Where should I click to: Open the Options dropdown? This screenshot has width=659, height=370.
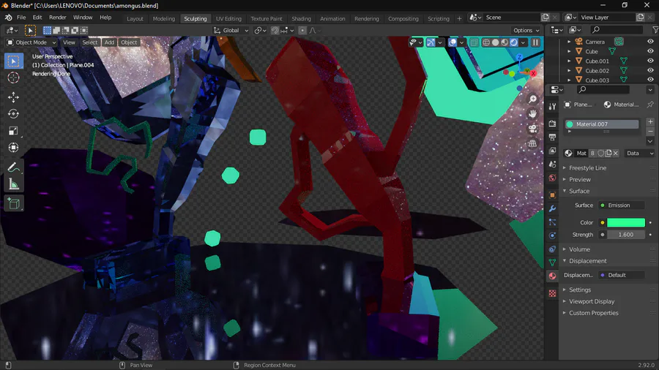click(x=526, y=30)
